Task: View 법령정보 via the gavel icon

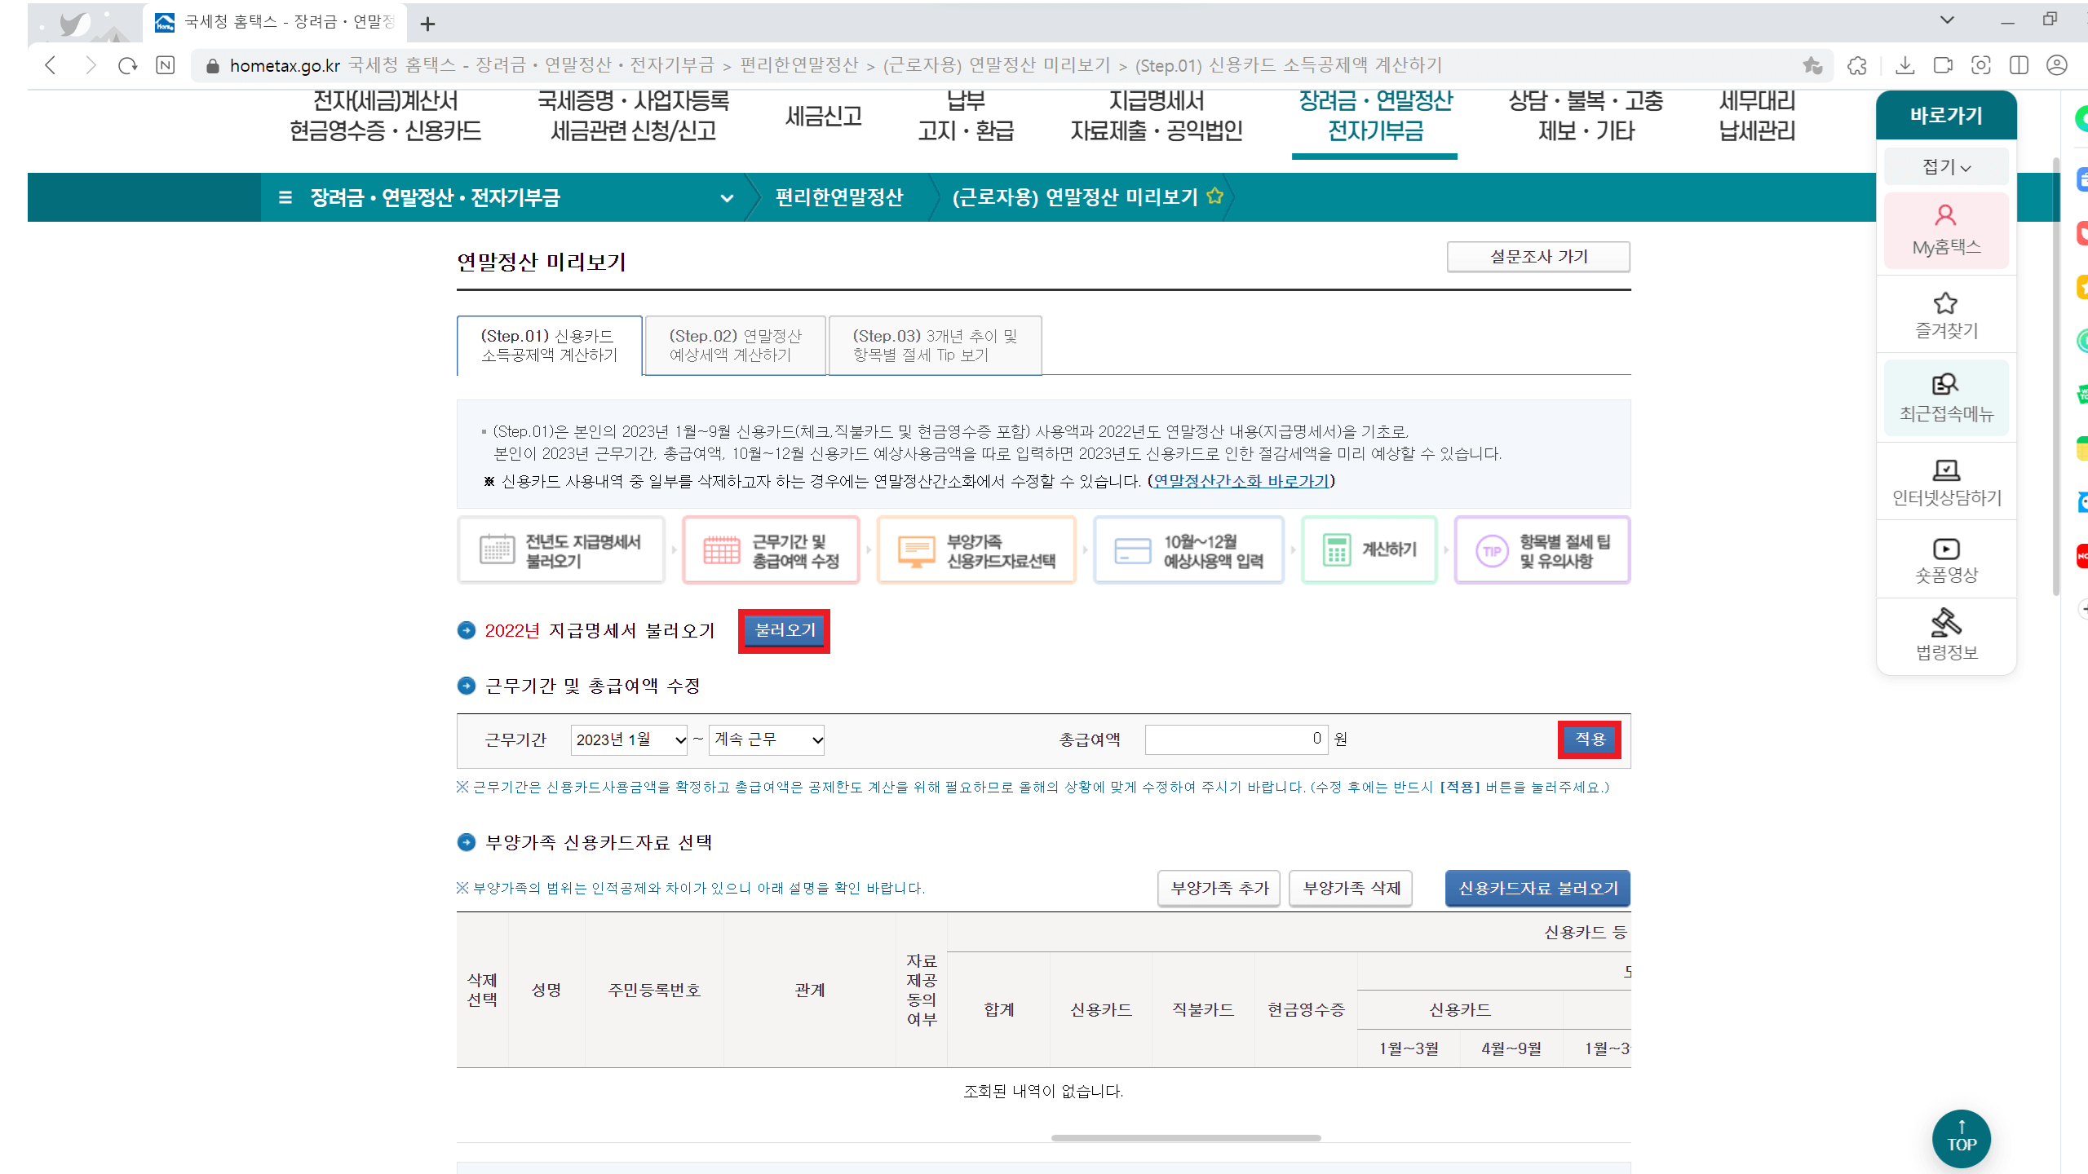Action: 1946,634
